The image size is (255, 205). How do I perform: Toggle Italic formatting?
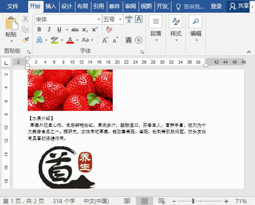pos(49,30)
